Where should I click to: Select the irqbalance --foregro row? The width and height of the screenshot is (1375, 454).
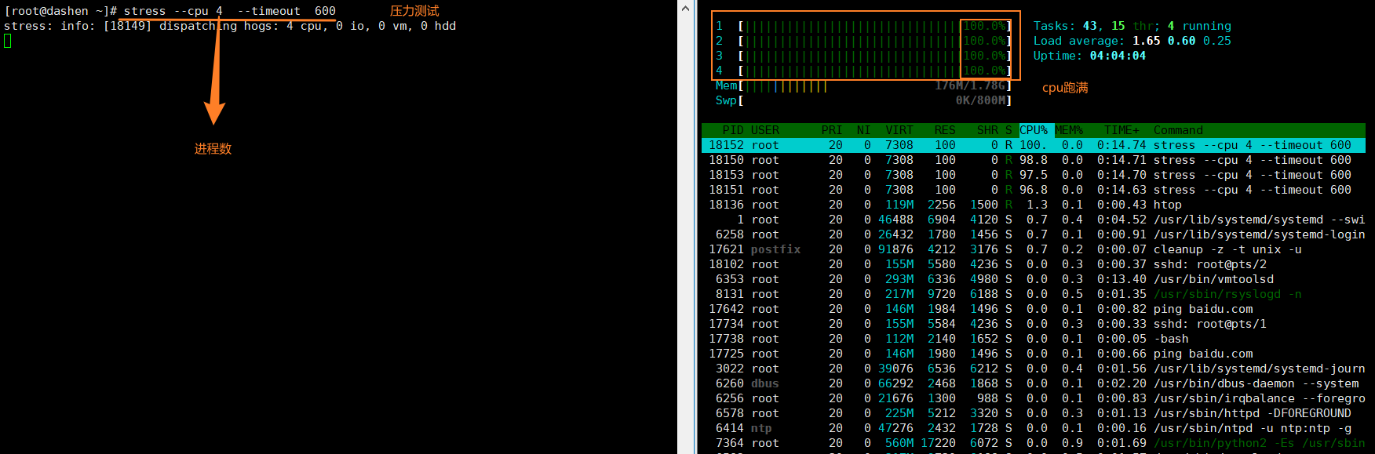pyautogui.click(x=1034, y=398)
